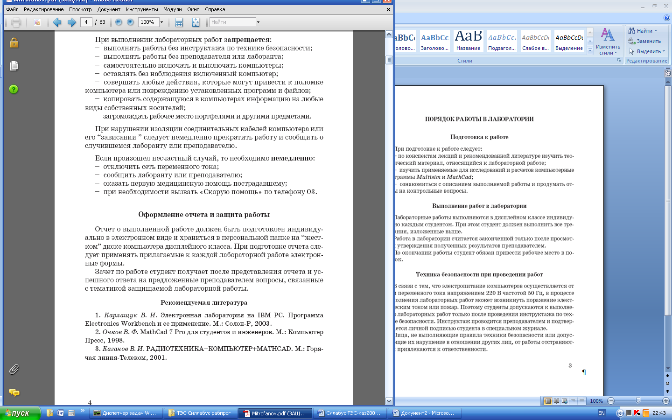This screenshot has width=672, height=420.
Task: Switch to Диспетчер задач taskbar button
Action: (126, 413)
